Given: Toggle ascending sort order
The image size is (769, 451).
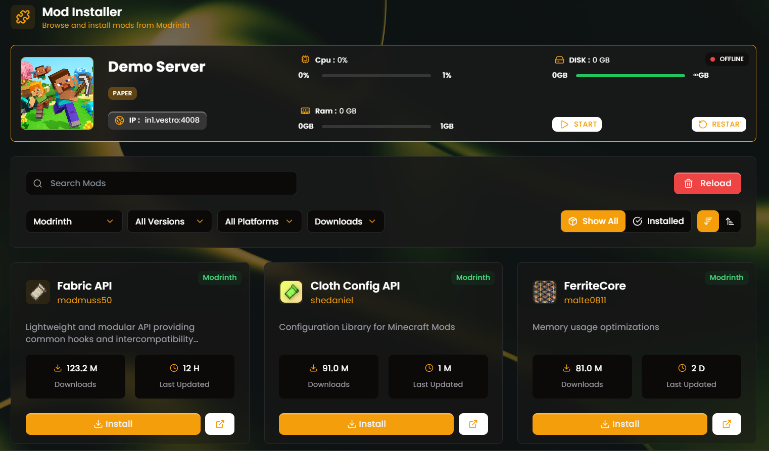Looking at the screenshot, I should tap(731, 221).
